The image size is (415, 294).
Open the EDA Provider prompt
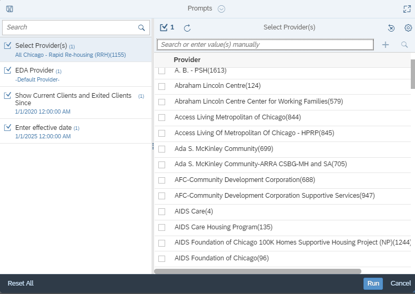pyautogui.click(x=76, y=74)
